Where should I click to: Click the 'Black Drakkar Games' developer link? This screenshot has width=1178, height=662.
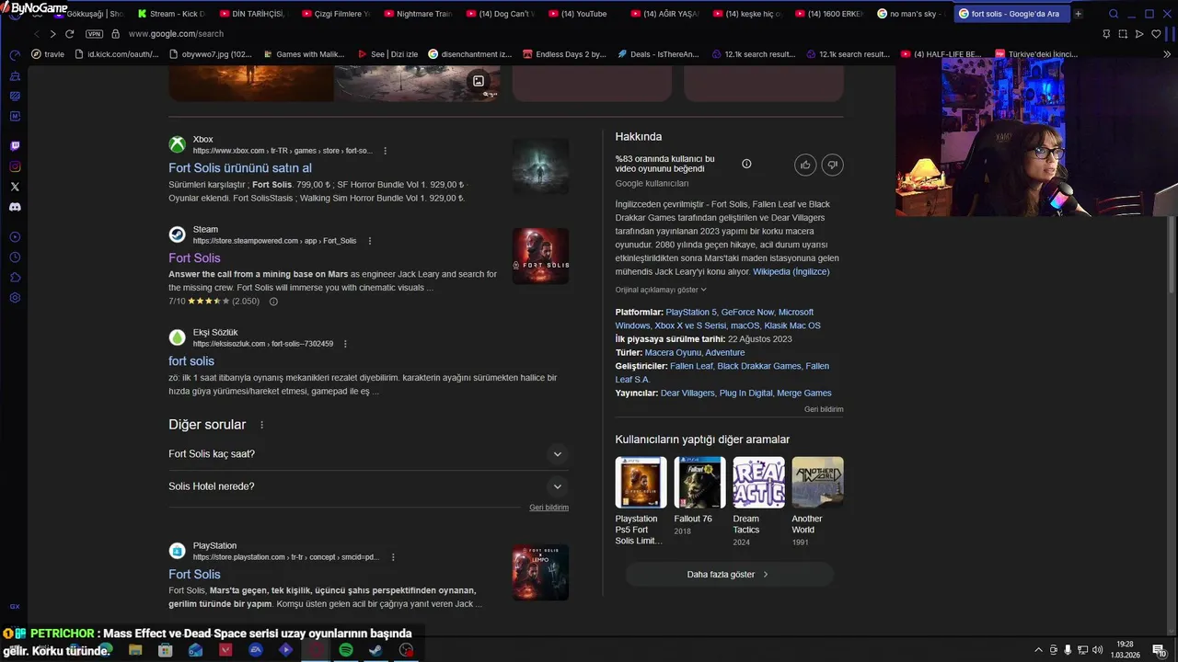point(759,366)
